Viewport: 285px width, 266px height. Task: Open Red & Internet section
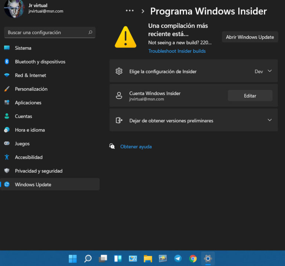point(50,75)
